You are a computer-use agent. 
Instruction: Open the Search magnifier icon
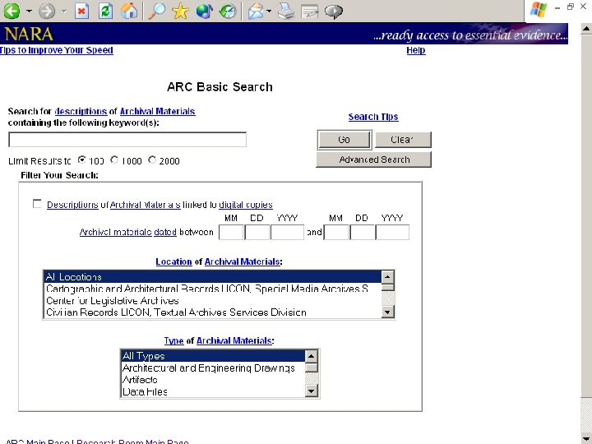tap(156, 11)
